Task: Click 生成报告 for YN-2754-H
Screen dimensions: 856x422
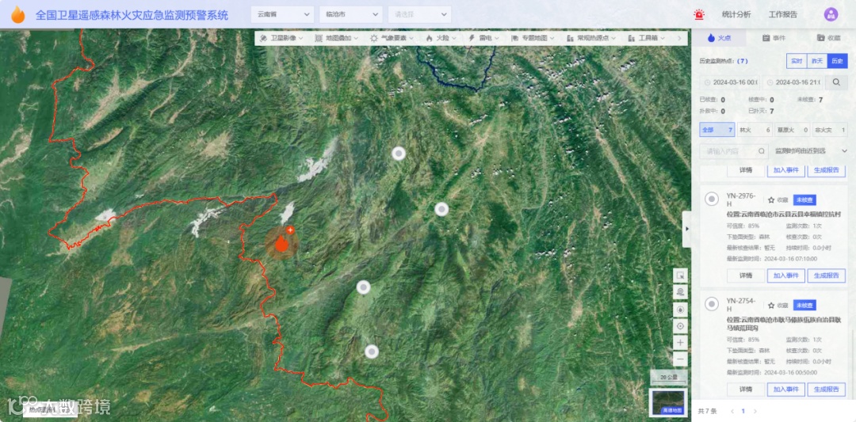Action: 827,390
